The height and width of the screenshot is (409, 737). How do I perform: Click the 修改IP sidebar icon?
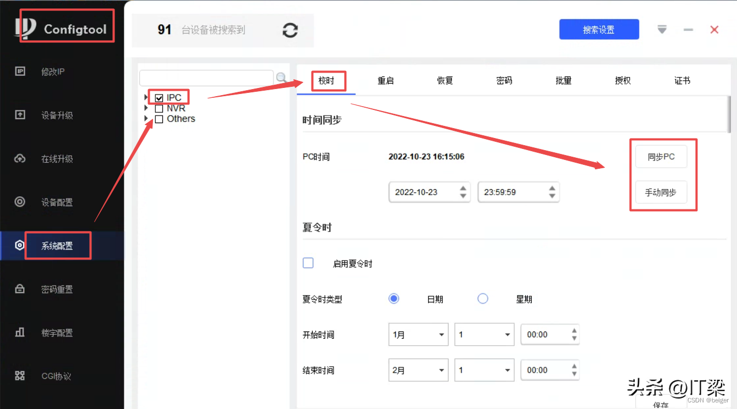pyautogui.click(x=20, y=71)
